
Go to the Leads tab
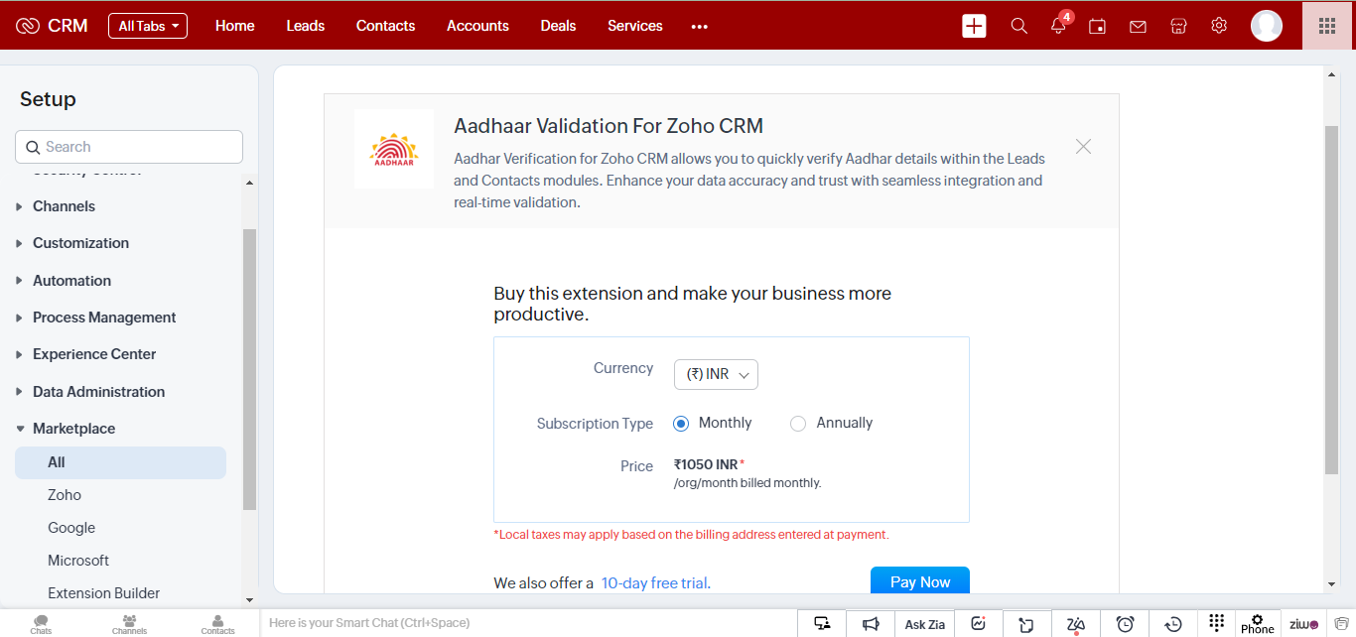point(306,26)
